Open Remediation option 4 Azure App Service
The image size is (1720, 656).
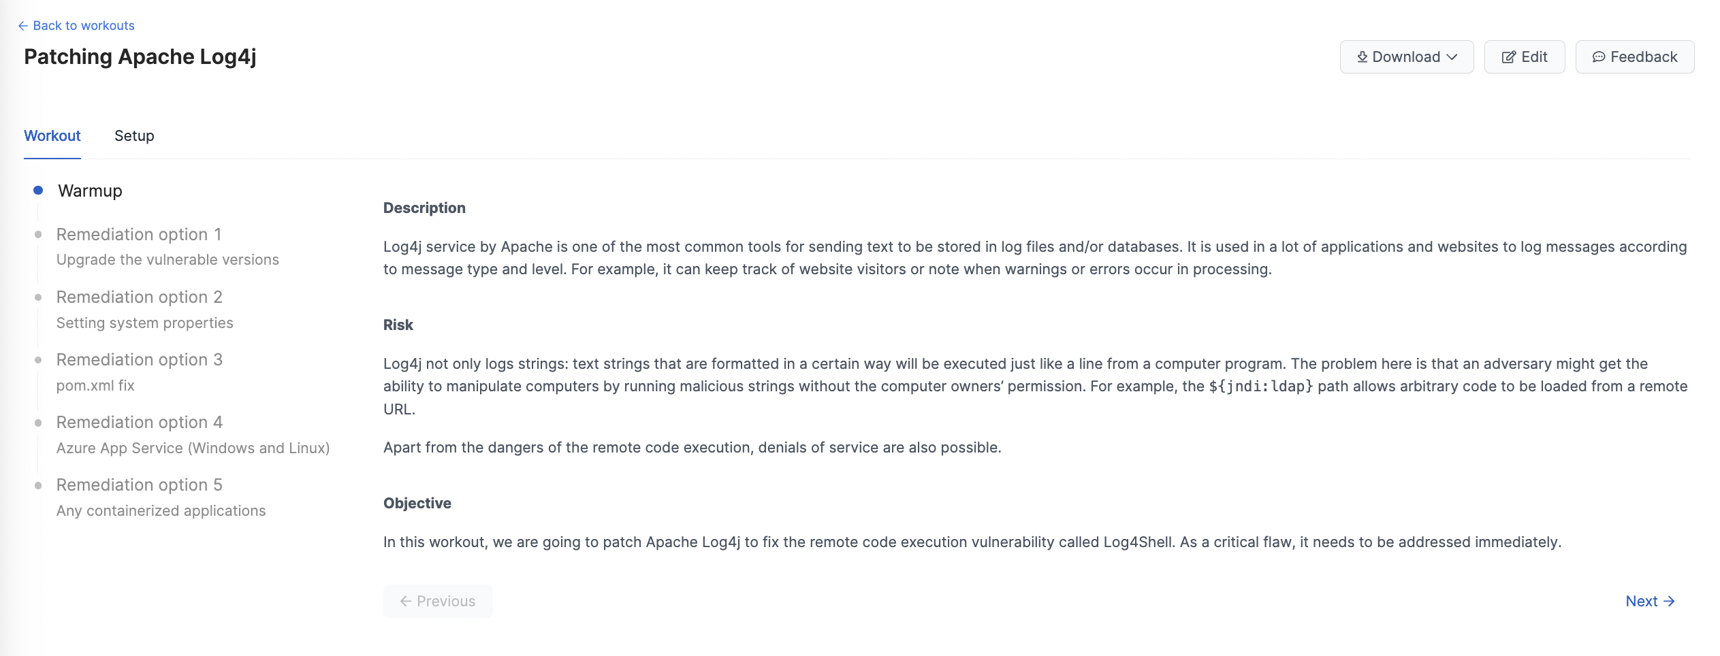193,435
